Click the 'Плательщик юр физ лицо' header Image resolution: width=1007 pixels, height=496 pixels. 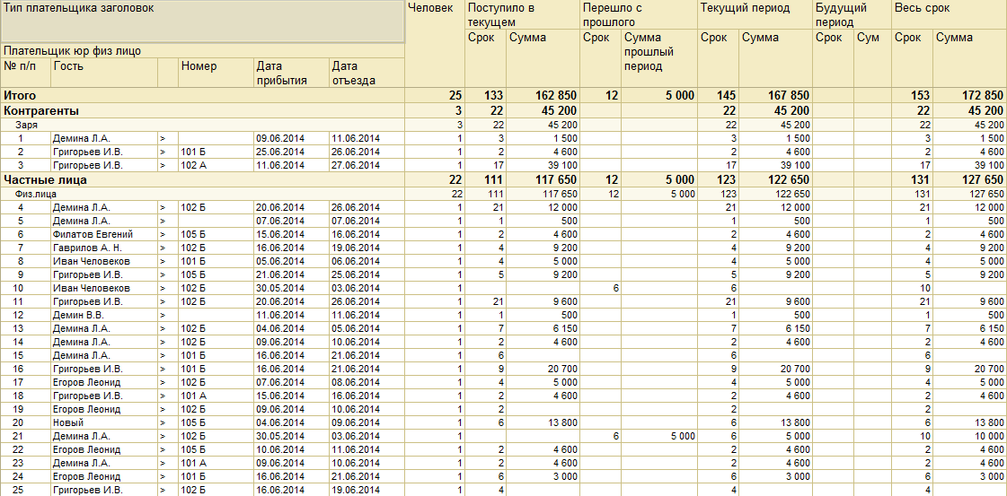pos(202,50)
